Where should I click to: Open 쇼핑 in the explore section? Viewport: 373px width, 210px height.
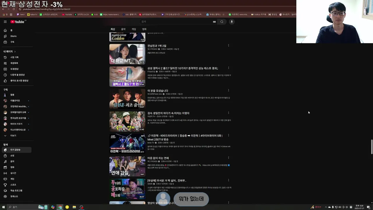click(x=16, y=155)
